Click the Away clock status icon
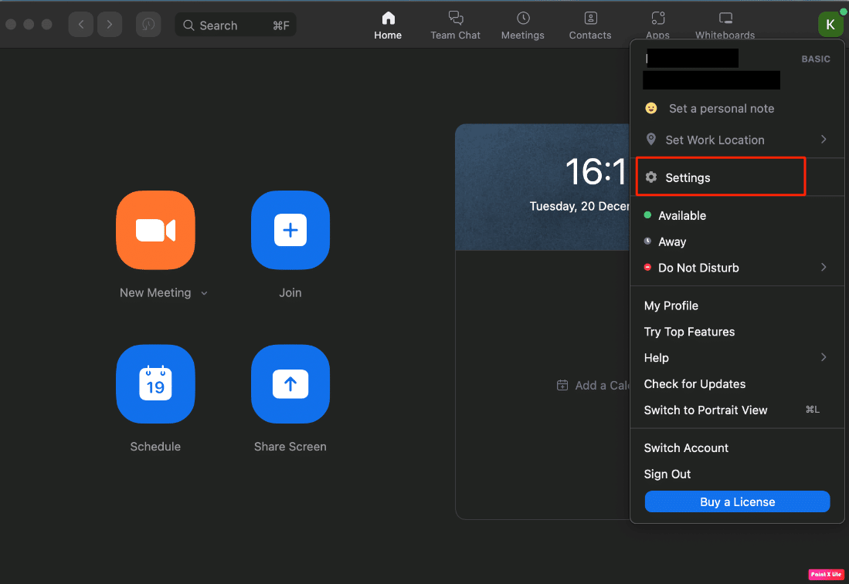This screenshot has width=849, height=584. [647, 241]
